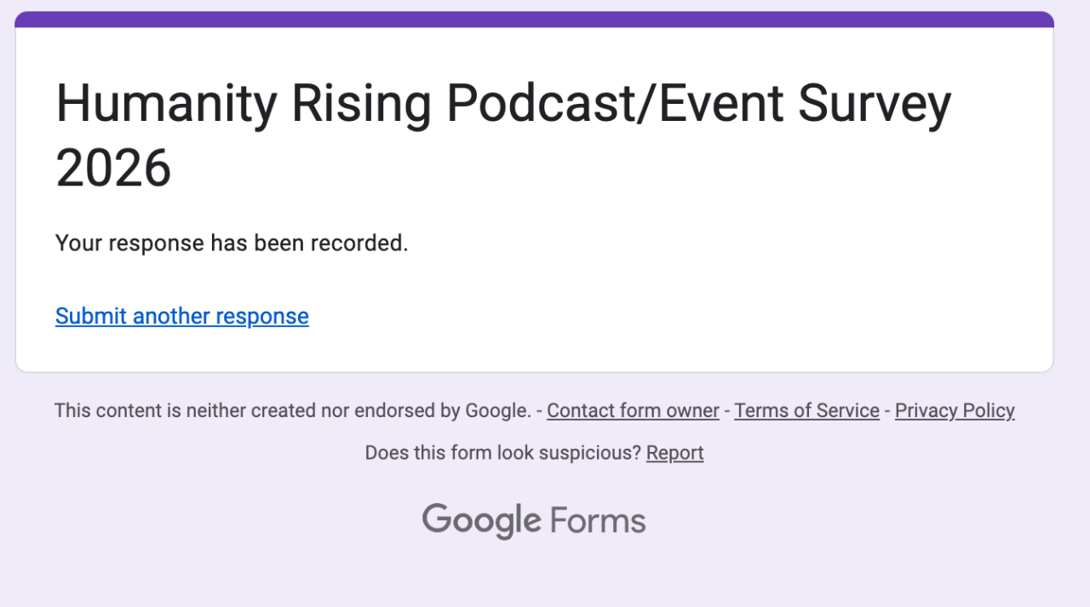Click the year 2026 in the title
The image size is (1090, 607).
click(x=113, y=168)
